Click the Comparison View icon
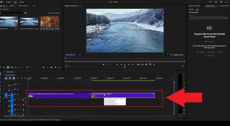 [150, 64]
